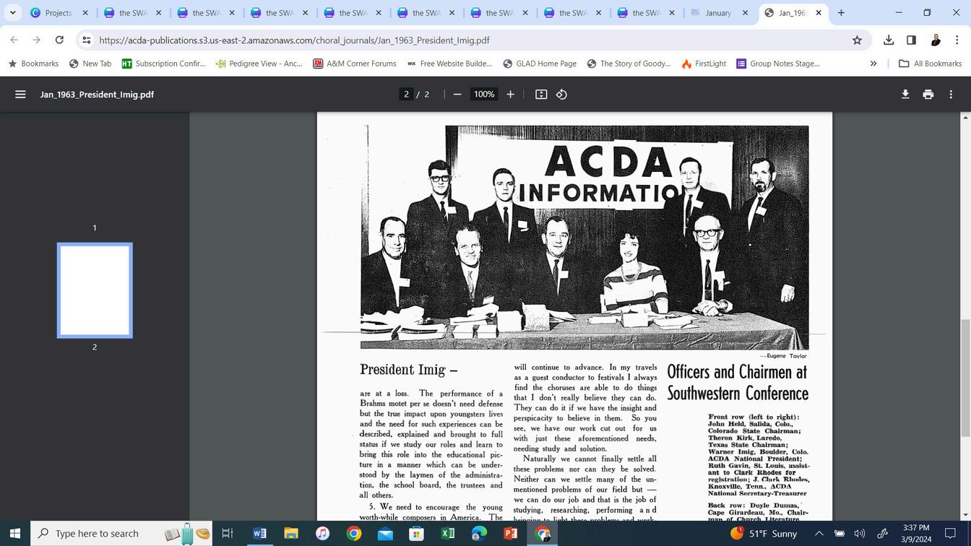Open Subscription Confirmation bookmark

point(164,64)
